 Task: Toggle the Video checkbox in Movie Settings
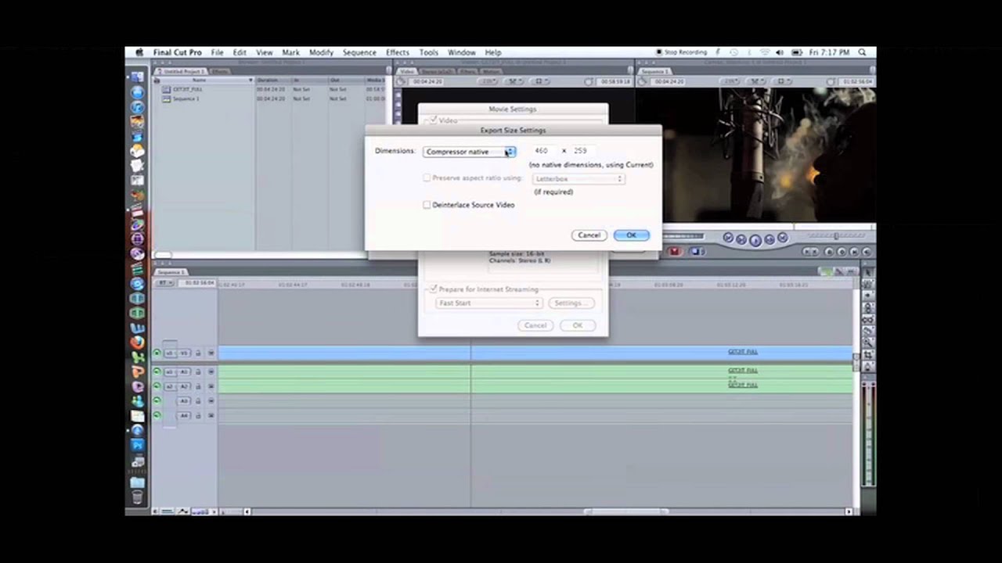pos(434,120)
